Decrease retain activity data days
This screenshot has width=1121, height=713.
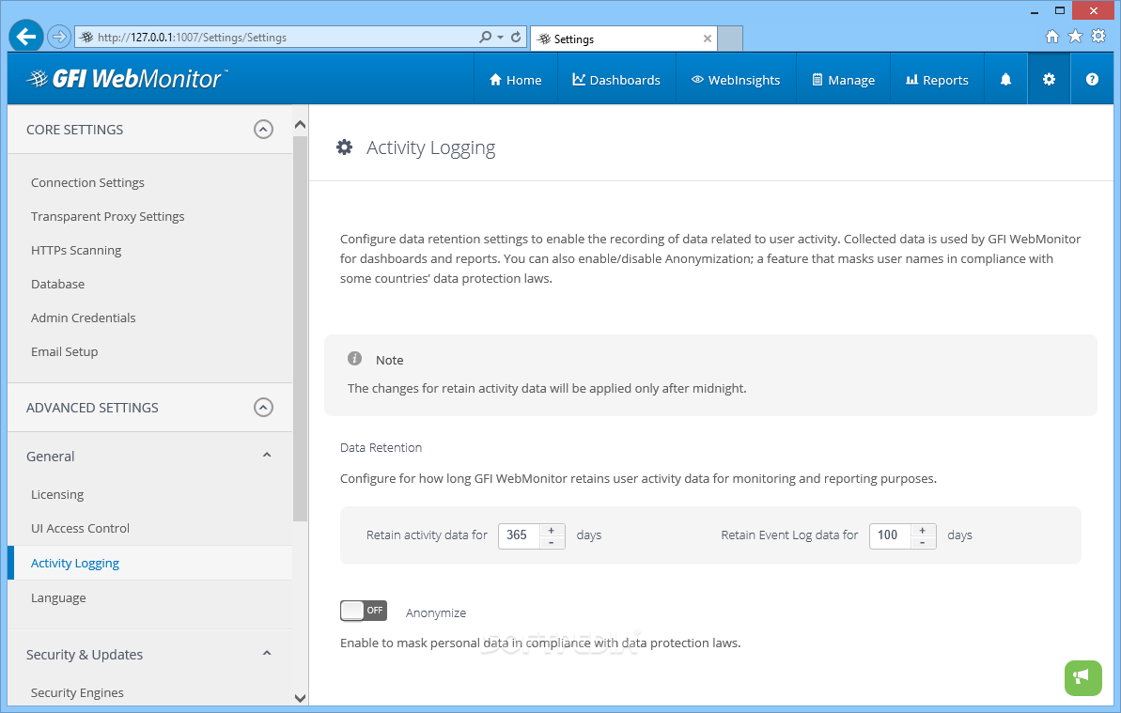pos(552,542)
